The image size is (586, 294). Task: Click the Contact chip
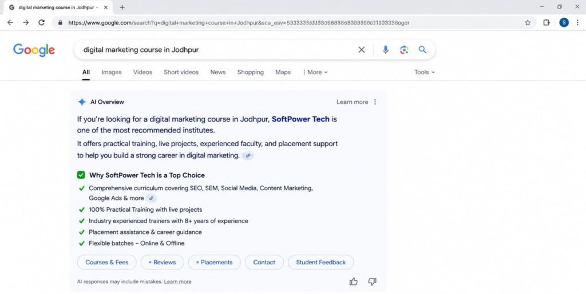click(x=264, y=263)
